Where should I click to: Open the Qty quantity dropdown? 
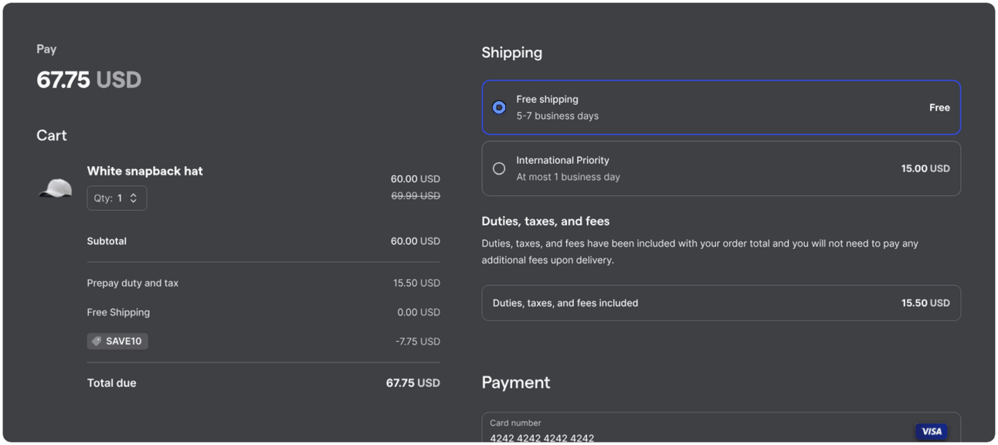point(117,198)
